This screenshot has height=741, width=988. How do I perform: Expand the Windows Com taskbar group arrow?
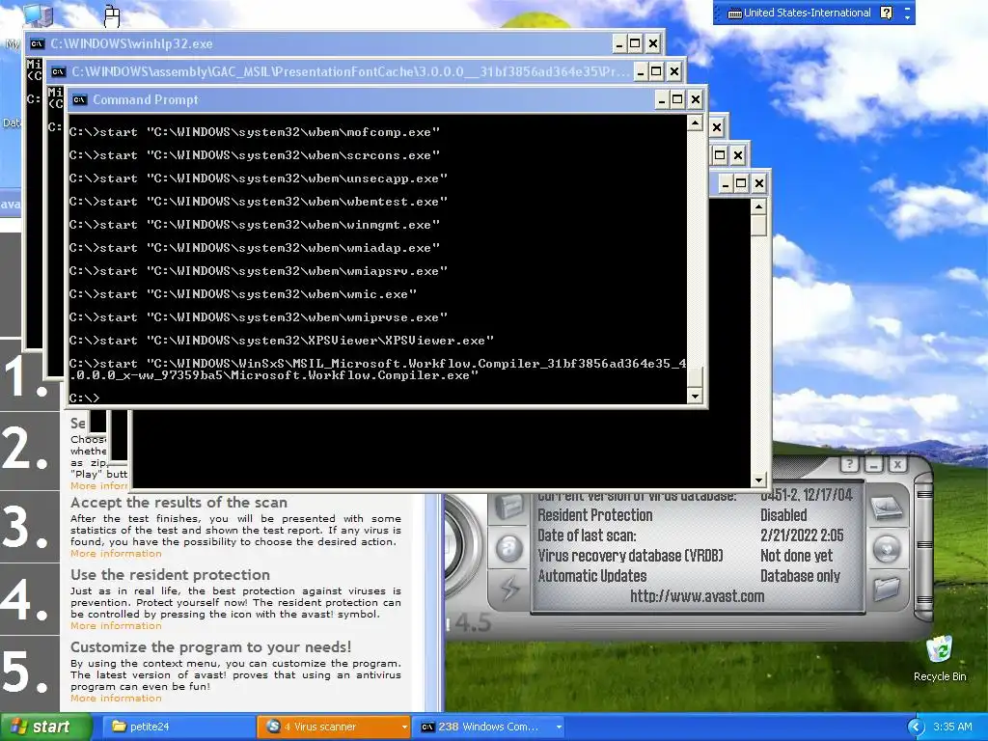(x=559, y=727)
